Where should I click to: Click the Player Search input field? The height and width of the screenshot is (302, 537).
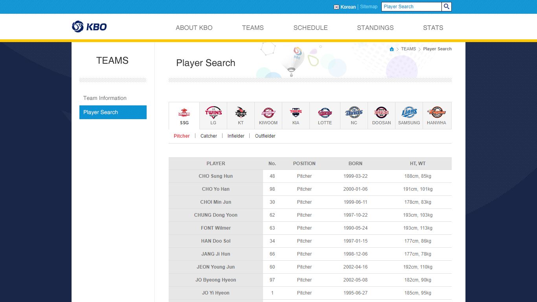pos(412,7)
